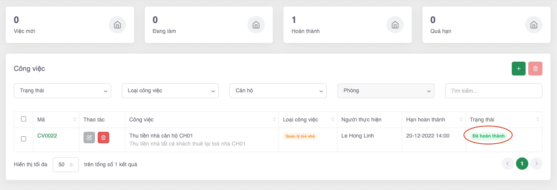Screen dimensions: 557x190
Task: Click the home icon on Đang làm card
Action: click(256, 25)
